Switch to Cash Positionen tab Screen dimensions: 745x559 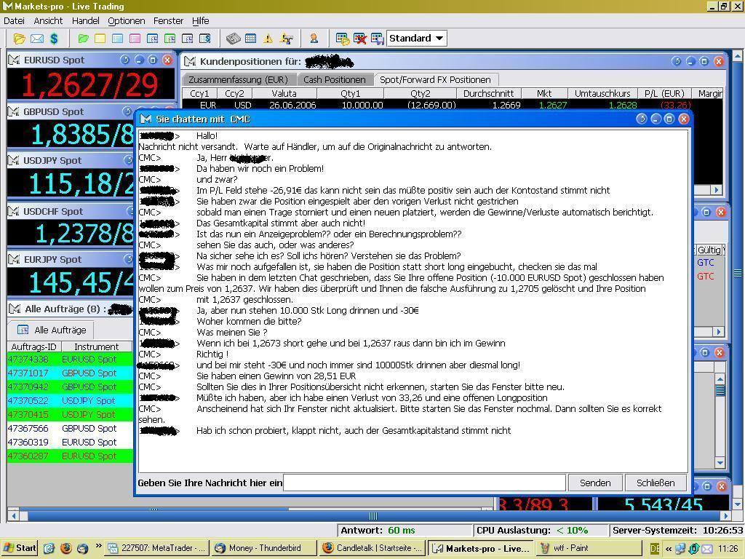click(x=334, y=79)
